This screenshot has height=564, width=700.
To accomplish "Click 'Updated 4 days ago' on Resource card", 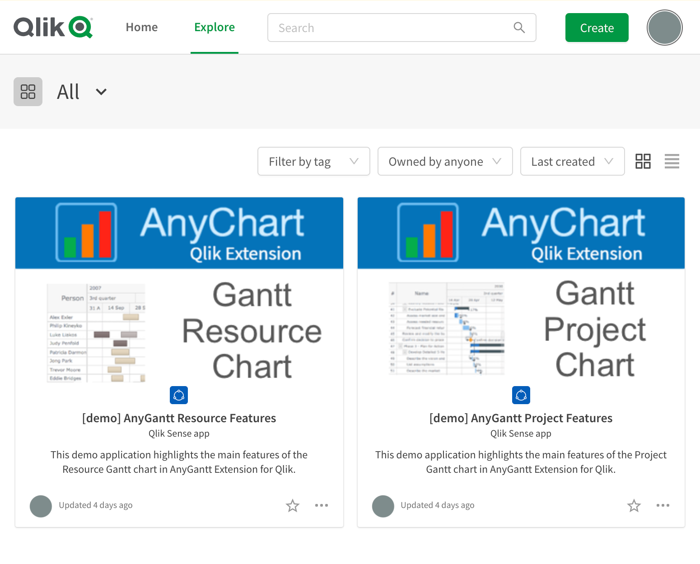I will [x=96, y=505].
